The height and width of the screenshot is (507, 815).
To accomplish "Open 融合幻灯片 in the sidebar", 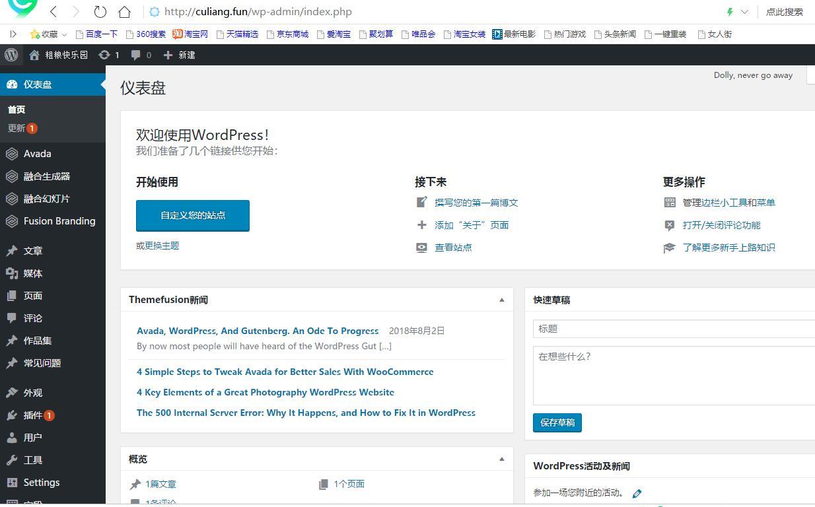I will (53, 199).
